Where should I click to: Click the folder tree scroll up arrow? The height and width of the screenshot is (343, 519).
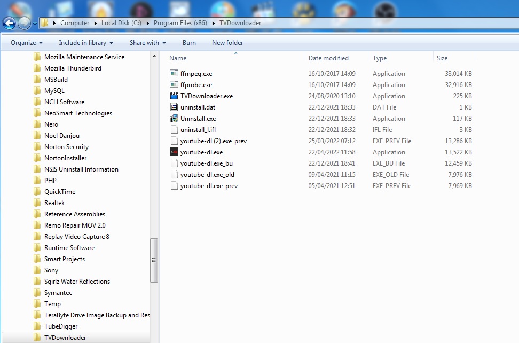tap(154, 56)
